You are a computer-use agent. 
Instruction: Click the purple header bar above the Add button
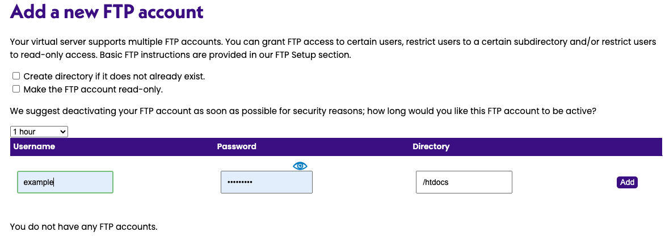[x=627, y=146]
